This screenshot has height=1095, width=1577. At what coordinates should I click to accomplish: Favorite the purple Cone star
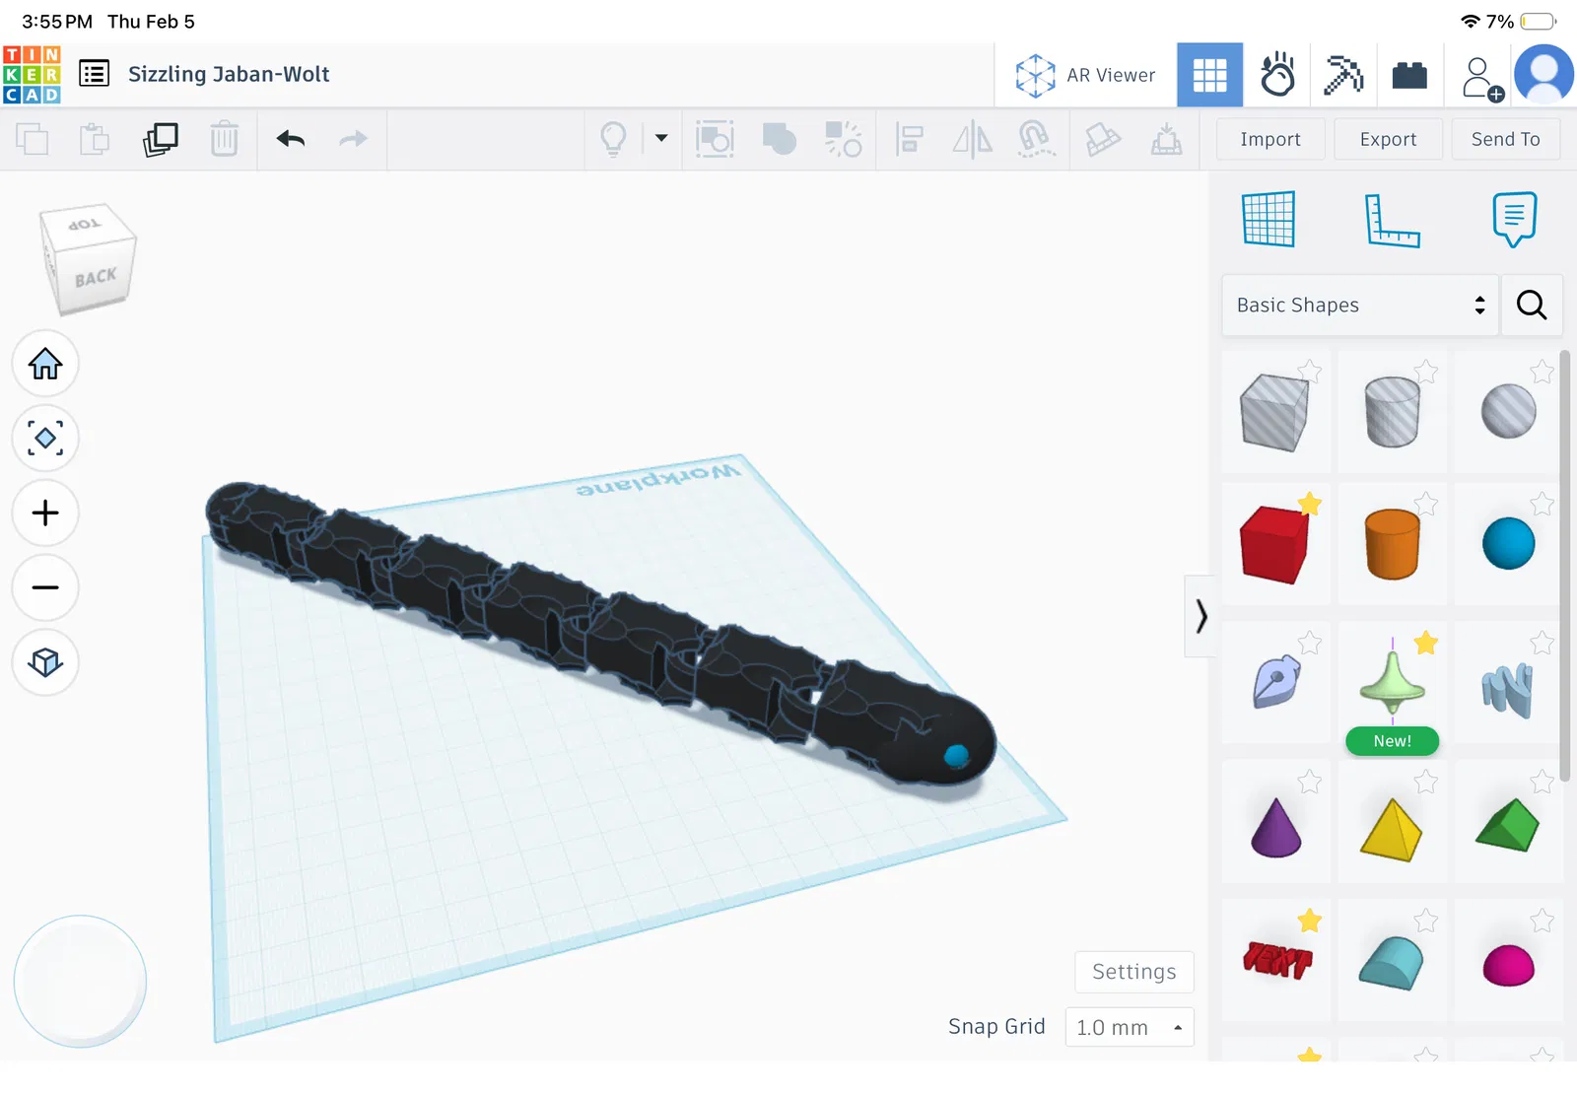click(1310, 783)
